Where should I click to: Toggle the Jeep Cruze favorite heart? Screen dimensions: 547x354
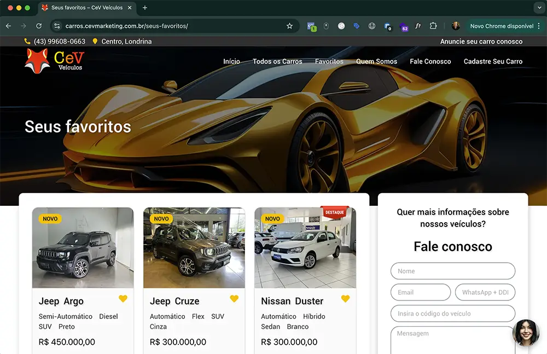234,299
